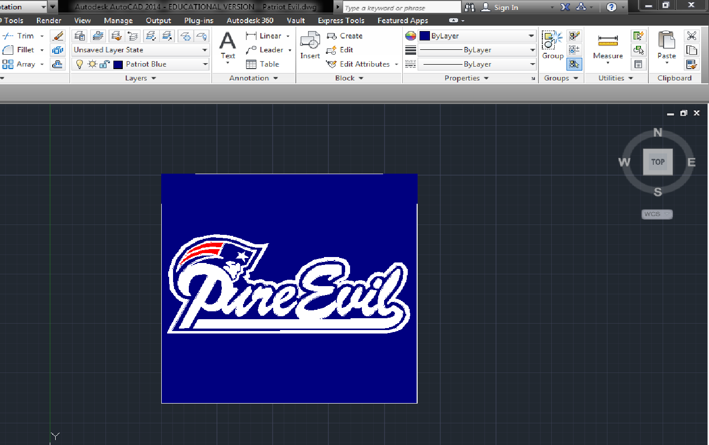The height and width of the screenshot is (445, 709).
Task: Toggle layer on/off lightbulb for Patriot Blue
Action: (79, 64)
